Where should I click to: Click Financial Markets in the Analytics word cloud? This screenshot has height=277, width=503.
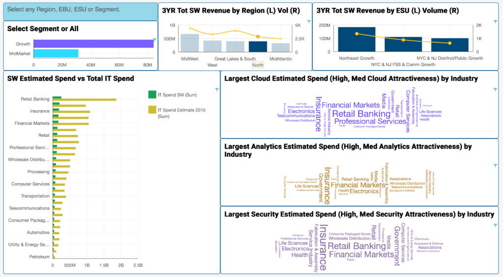[x=358, y=185]
